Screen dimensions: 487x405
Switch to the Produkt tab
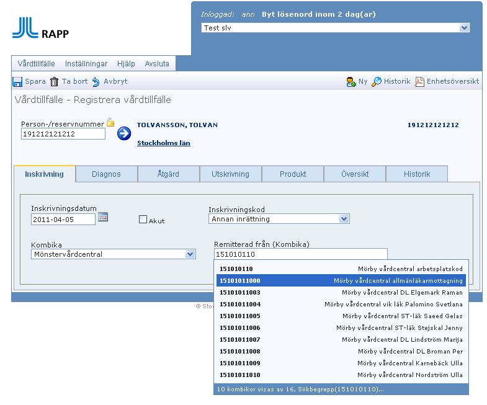(293, 174)
